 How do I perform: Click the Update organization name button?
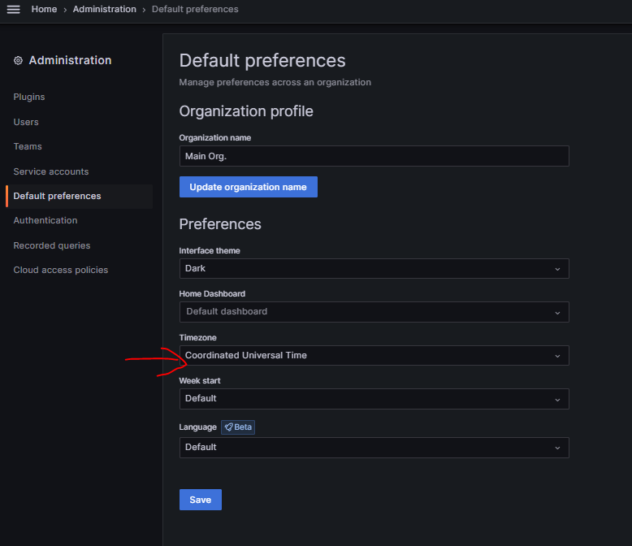pyautogui.click(x=248, y=187)
